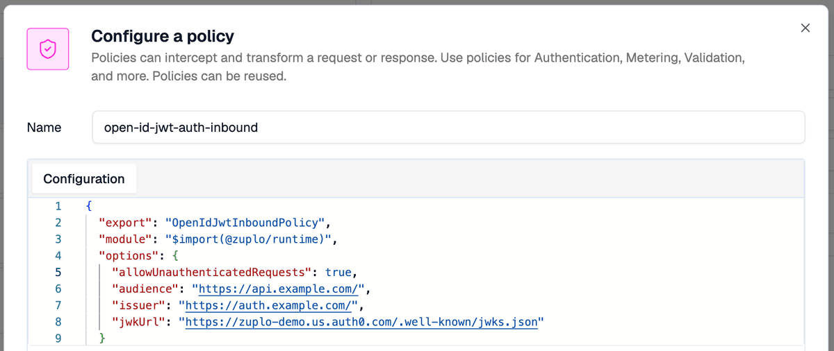Click line number 9 in the editor gutter
834x351 pixels.
58,339
